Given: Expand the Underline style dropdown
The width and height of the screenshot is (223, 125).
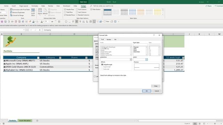Looking at the screenshot, I should pos(131,59).
